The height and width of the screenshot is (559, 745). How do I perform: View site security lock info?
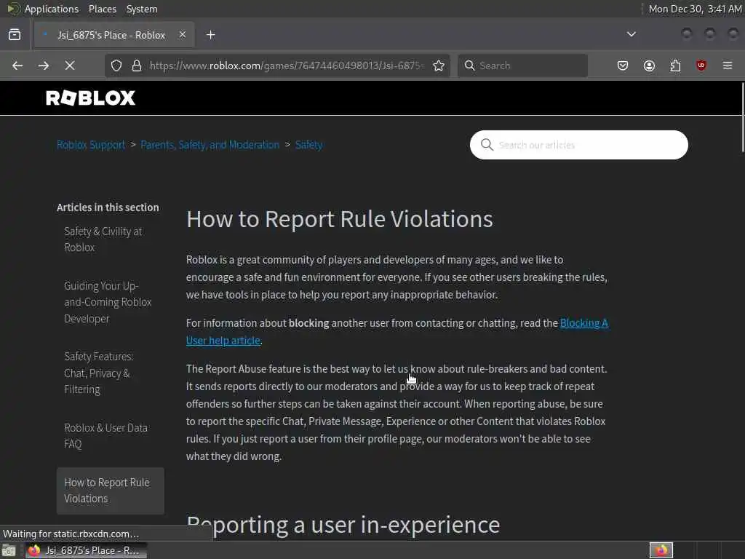point(137,66)
